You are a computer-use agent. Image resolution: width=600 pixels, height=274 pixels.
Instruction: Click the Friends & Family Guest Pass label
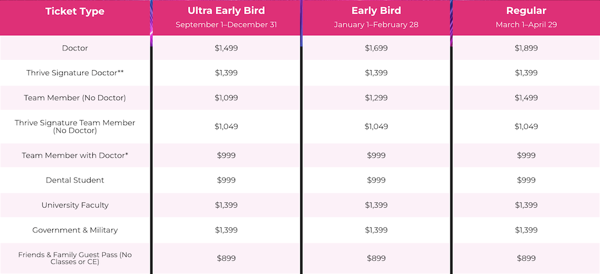click(x=75, y=258)
